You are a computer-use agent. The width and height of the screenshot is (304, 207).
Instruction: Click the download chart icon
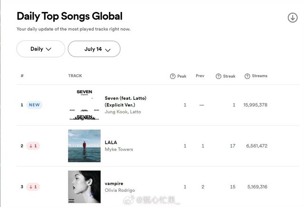point(292,18)
